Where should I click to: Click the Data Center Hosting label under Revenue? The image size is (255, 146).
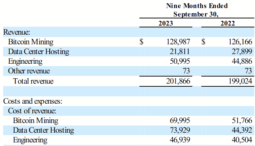38,52
